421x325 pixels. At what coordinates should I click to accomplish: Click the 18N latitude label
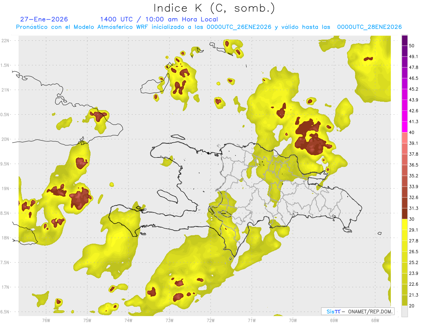[x=6, y=238]
